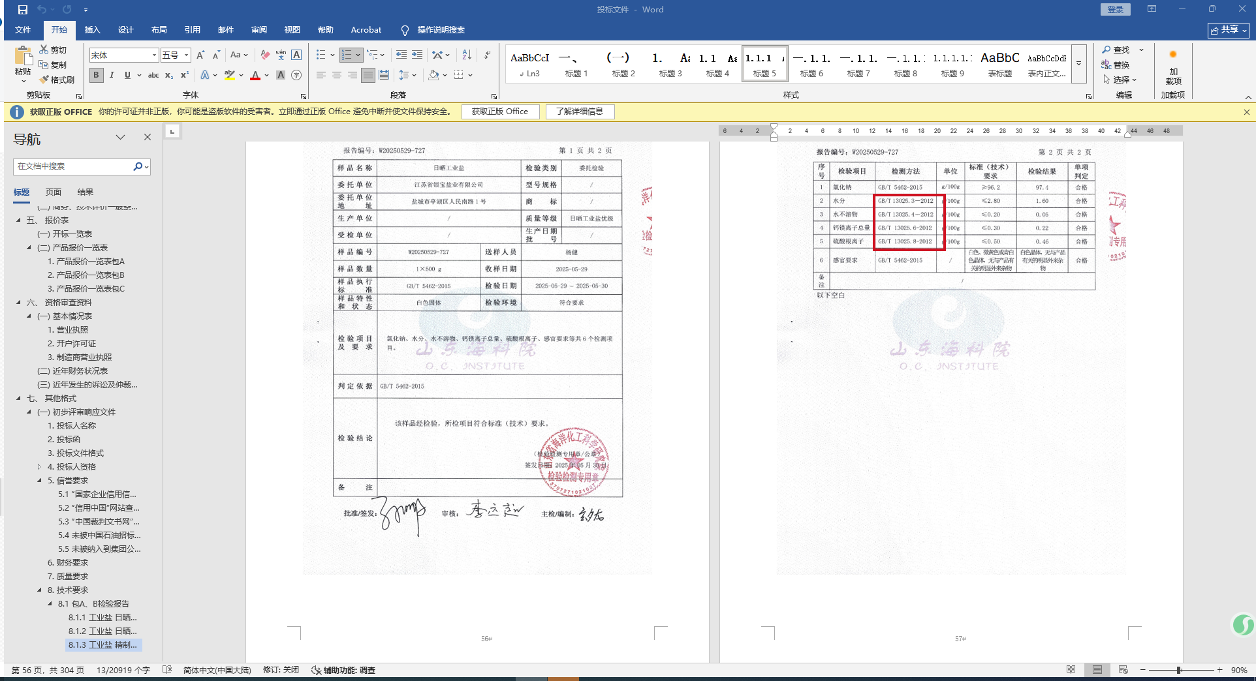Select 8.1.3 工业盐 精制 heading in navigation
1256x681 pixels.
point(103,645)
